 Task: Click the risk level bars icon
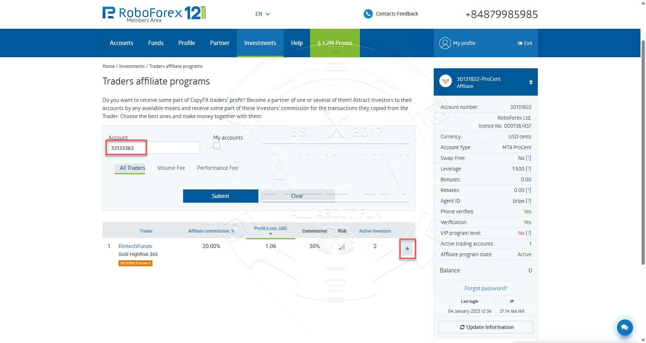[342, 247]
